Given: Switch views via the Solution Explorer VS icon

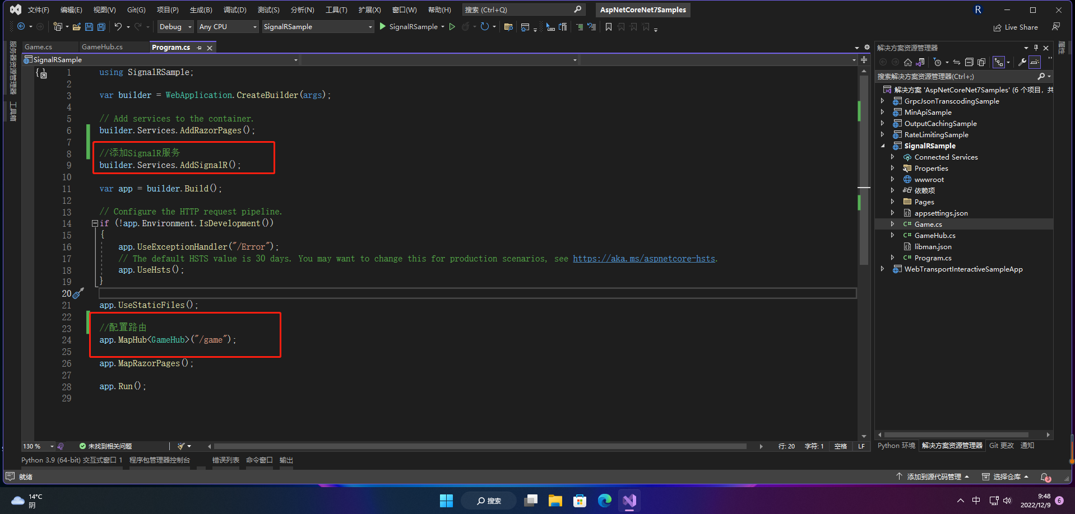Looking at the screenshot, I should tap(920, 62).
